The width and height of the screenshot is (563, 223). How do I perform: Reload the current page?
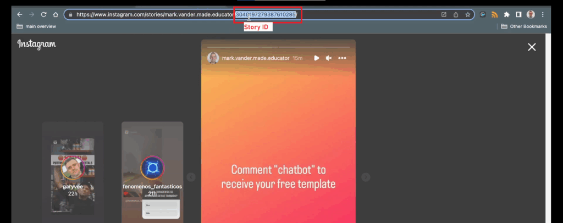click(x=44, y=14)
